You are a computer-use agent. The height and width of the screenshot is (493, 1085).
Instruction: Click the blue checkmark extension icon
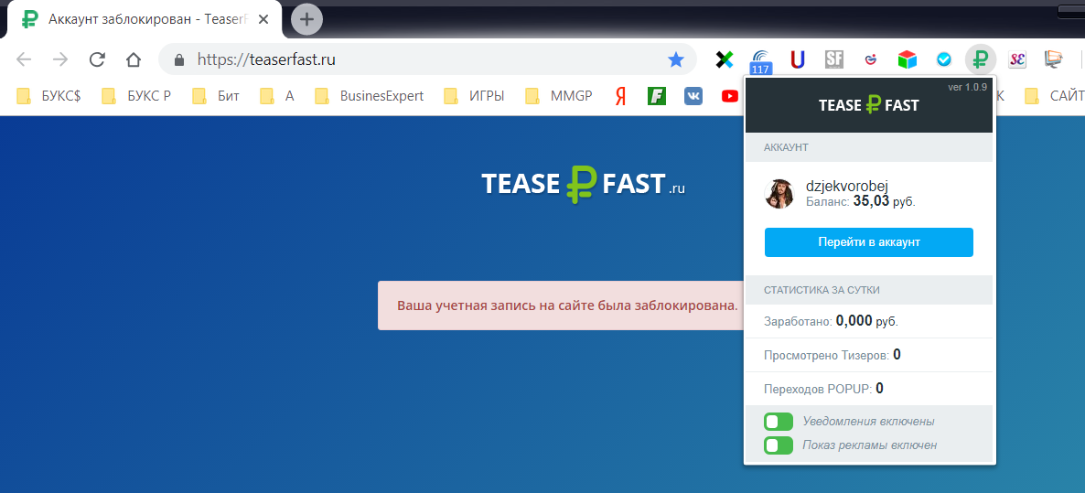click(943, 59)
